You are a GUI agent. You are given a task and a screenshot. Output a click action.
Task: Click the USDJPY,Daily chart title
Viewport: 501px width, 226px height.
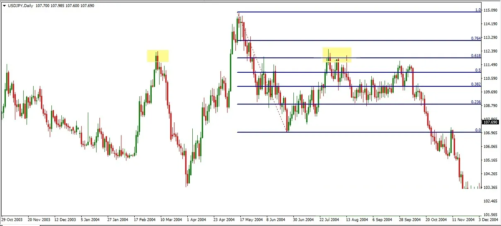[x=21, y=6]
